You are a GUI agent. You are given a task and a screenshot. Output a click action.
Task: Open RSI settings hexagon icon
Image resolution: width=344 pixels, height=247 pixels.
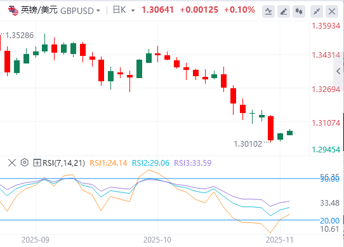click(25, 163)
